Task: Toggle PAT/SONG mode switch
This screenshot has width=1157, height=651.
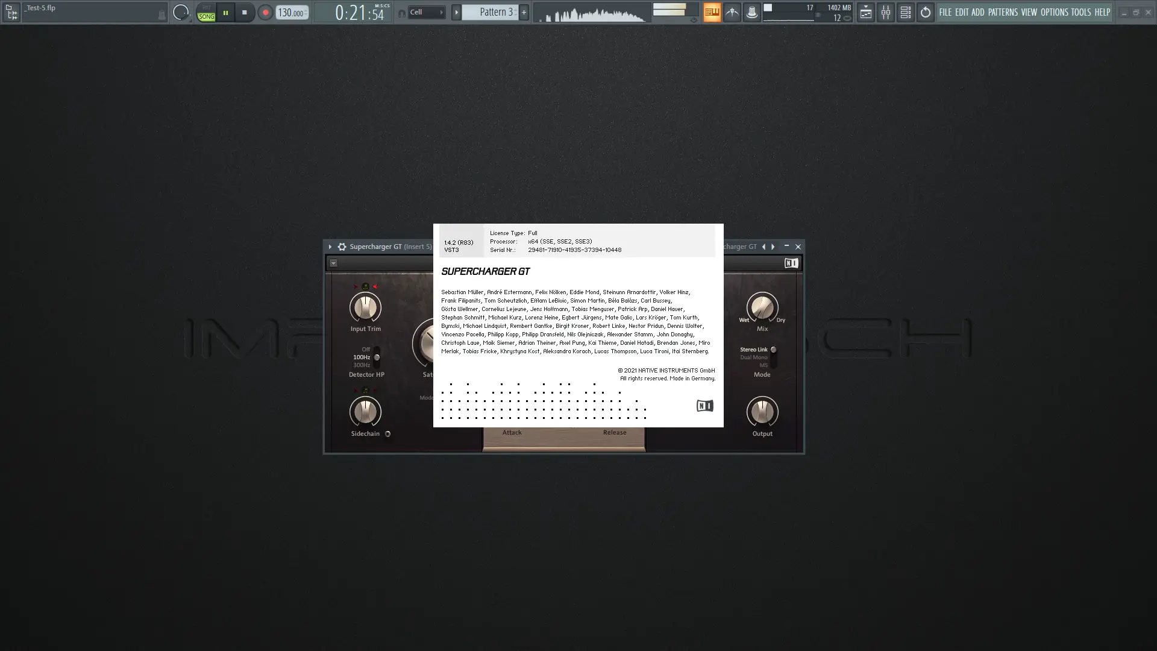Action: tap(206, 13)
